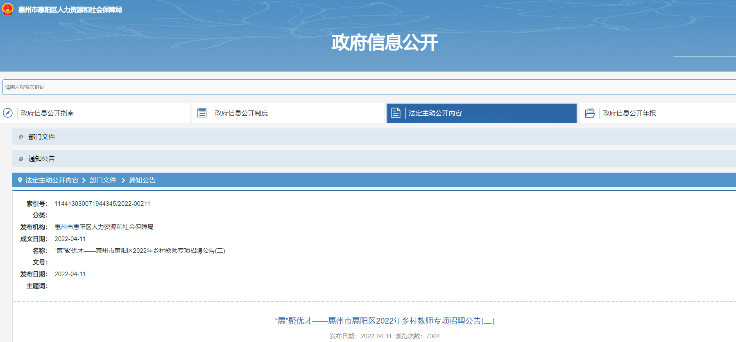Expand the 通知公告 section
The height and width of the screenshot is (342, 736).
pos(374,159)
